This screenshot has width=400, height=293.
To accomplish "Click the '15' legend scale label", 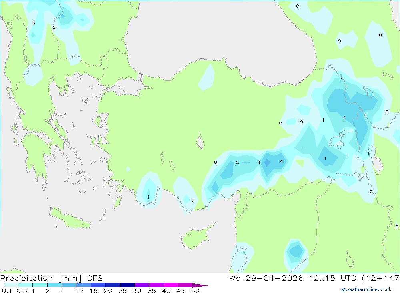I will 94,291.
